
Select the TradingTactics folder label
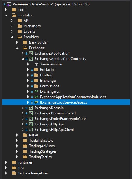click(40, 157)
